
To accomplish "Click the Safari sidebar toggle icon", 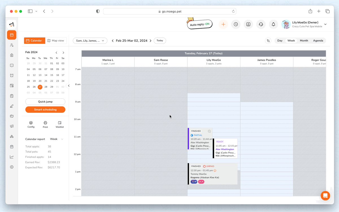I will (30, 11).
